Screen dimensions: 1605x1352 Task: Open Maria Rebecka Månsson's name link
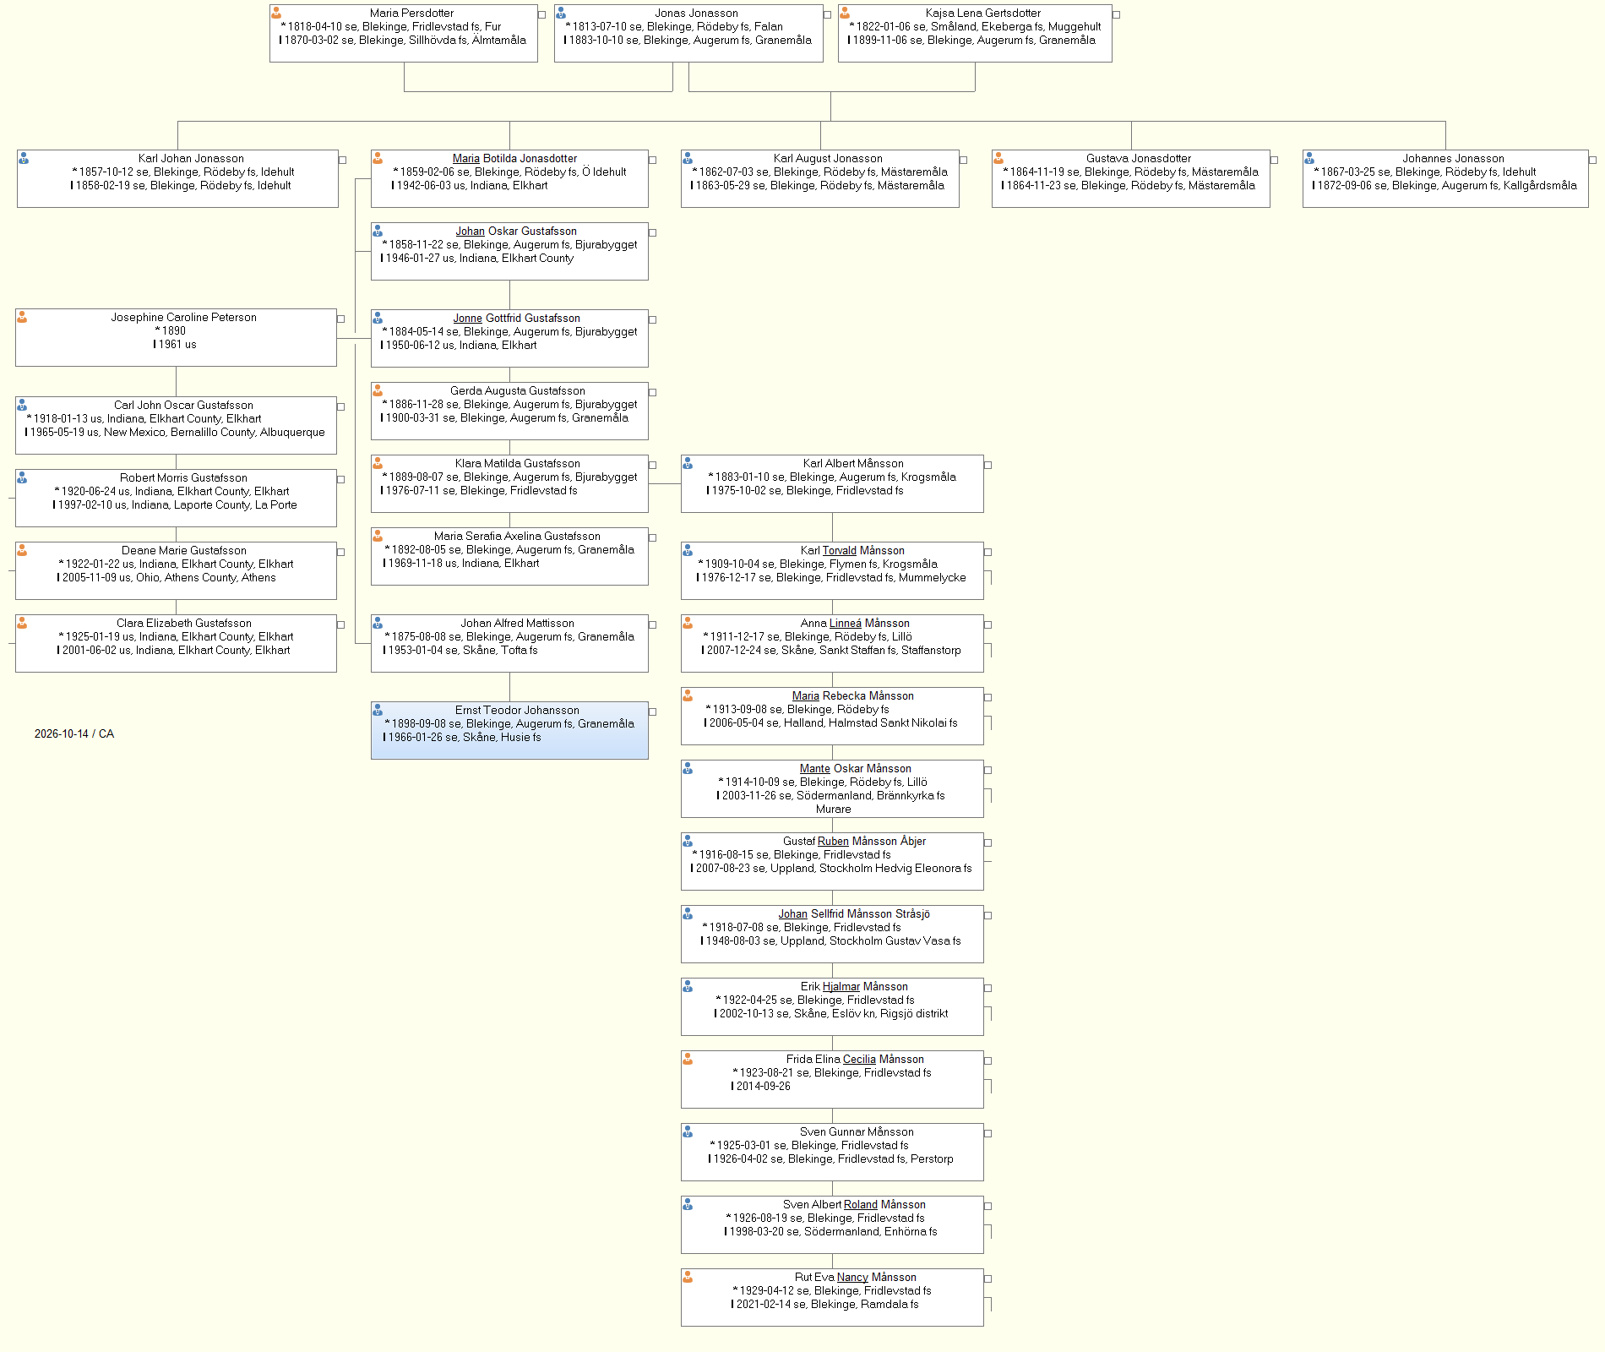coord(853,696)
